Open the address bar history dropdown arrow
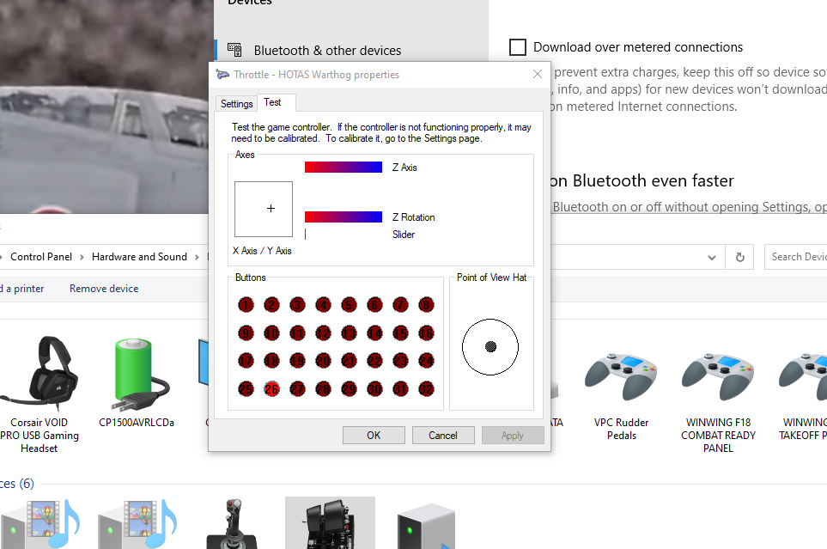This screenshot has width=827, height=549. coord(712,258)
